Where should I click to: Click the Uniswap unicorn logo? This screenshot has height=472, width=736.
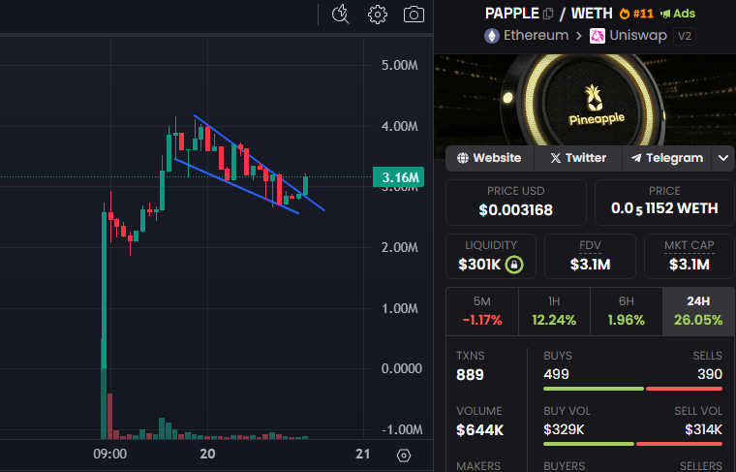598,36
